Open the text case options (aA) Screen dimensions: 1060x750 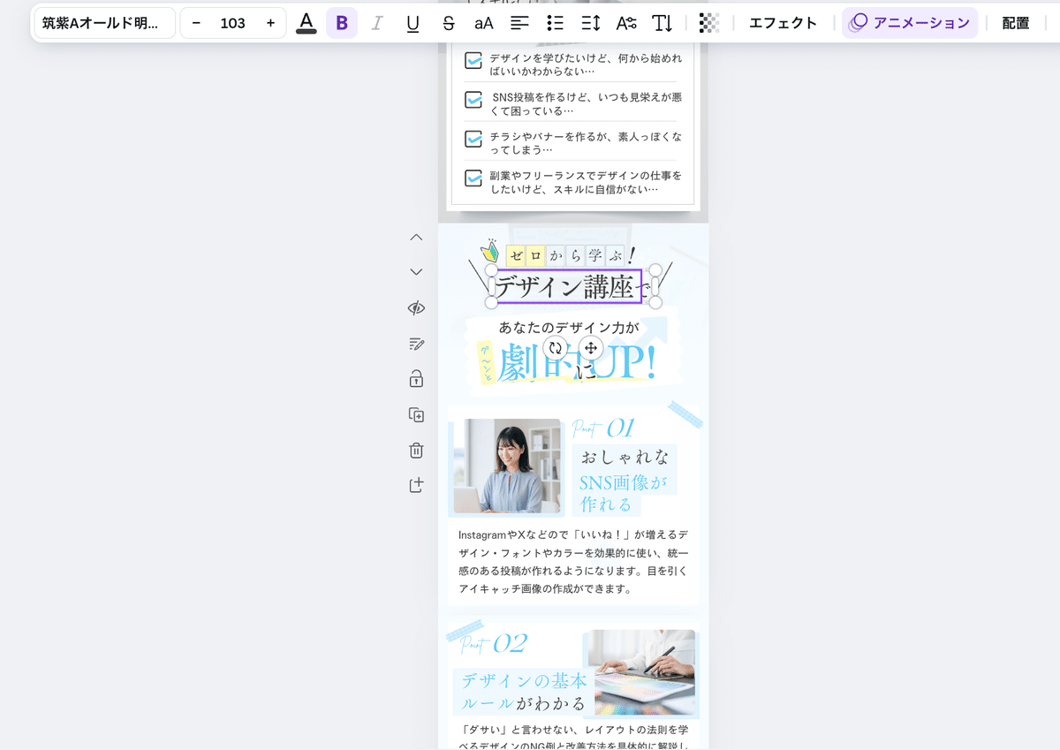tap(483, 23)
